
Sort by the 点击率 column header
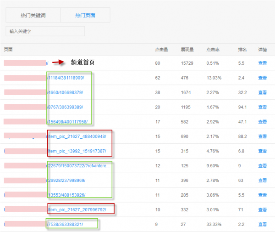pyautogui.click(x=213, y=49)
